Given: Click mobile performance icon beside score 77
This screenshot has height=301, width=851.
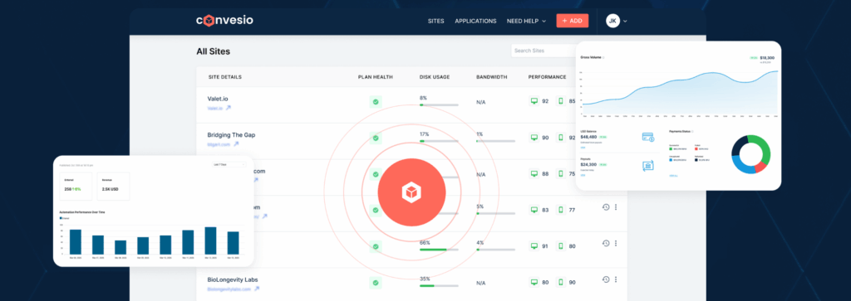Looking at the screenshot, I should pos(561,210).
